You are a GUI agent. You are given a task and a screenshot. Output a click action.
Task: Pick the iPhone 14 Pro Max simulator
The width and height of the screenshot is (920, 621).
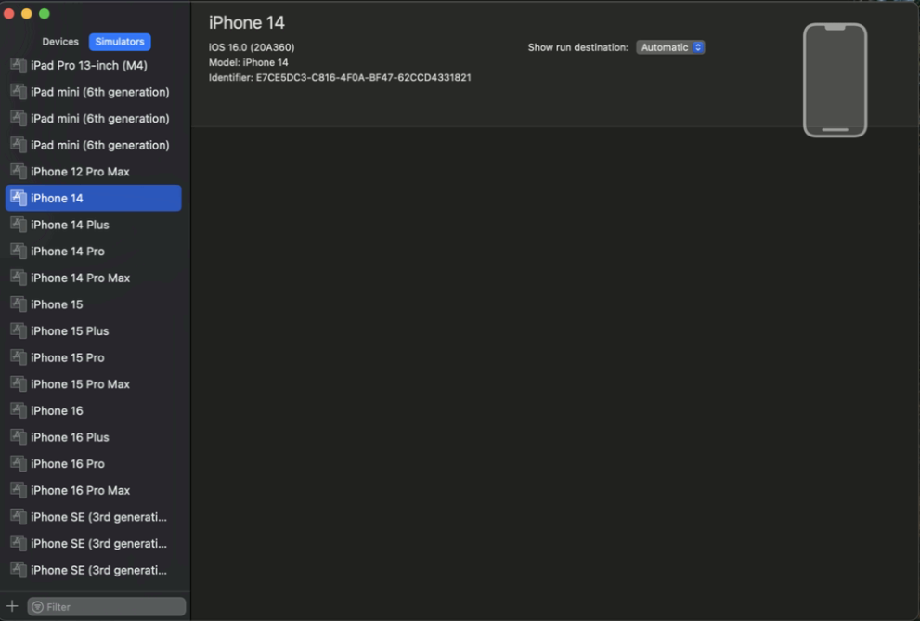click(94, 278)
